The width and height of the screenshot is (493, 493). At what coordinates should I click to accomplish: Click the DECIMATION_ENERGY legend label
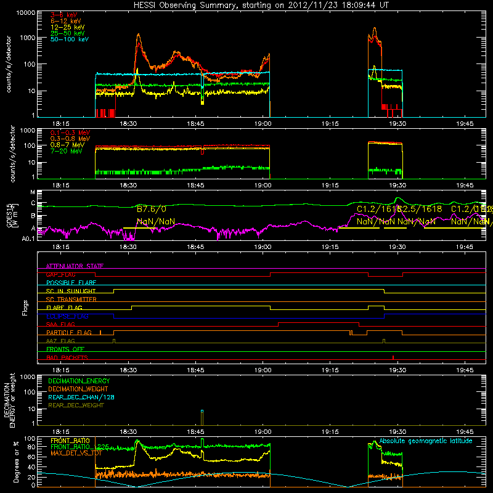(x=79, y=381)
